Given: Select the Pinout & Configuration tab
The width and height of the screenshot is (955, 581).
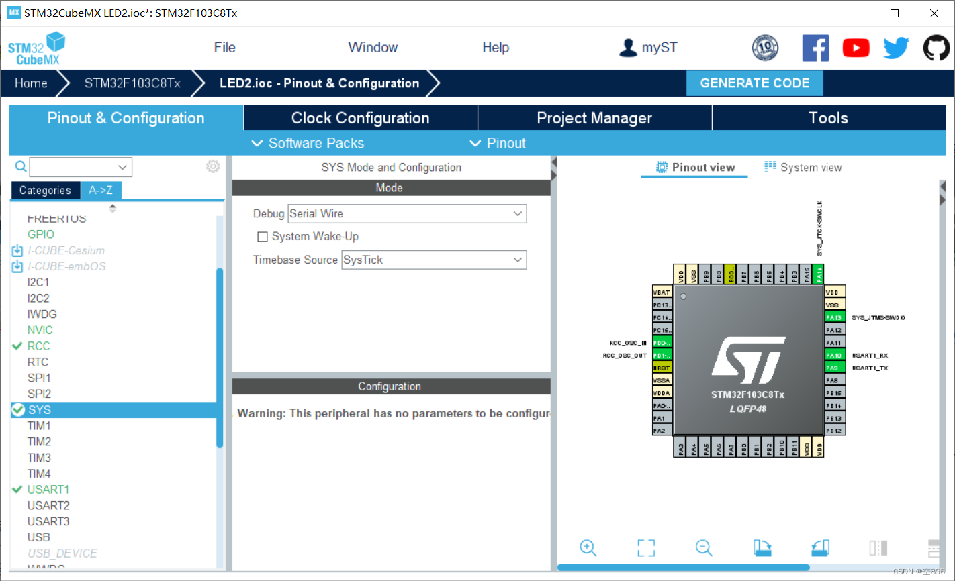Looking at the screenshot, I should pyautogui.click(x=126, y=118).
